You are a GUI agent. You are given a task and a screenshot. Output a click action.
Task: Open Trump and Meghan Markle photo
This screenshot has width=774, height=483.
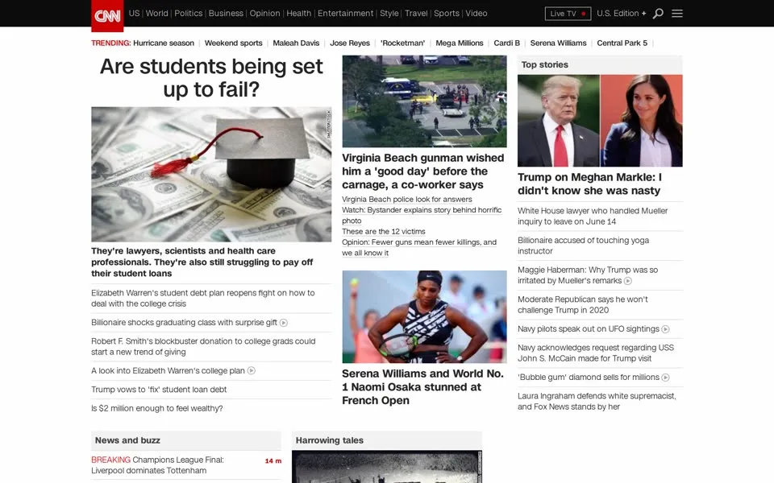point(600,121)
